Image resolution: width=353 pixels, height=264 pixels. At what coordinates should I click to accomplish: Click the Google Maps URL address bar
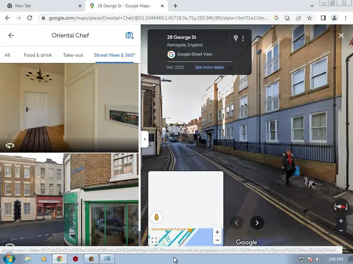click(158, 18)
